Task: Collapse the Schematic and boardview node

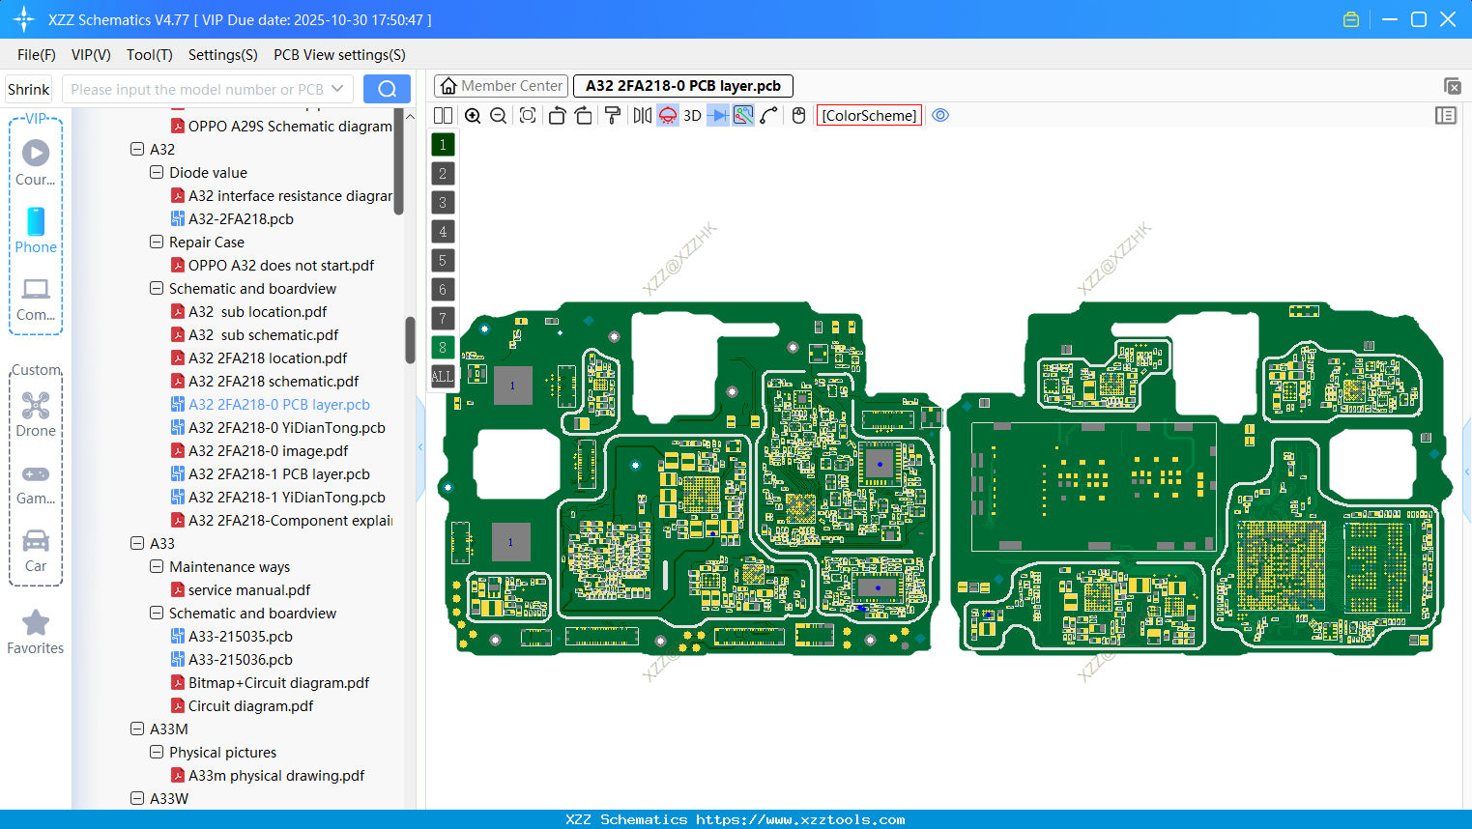Action: point(157,288)
